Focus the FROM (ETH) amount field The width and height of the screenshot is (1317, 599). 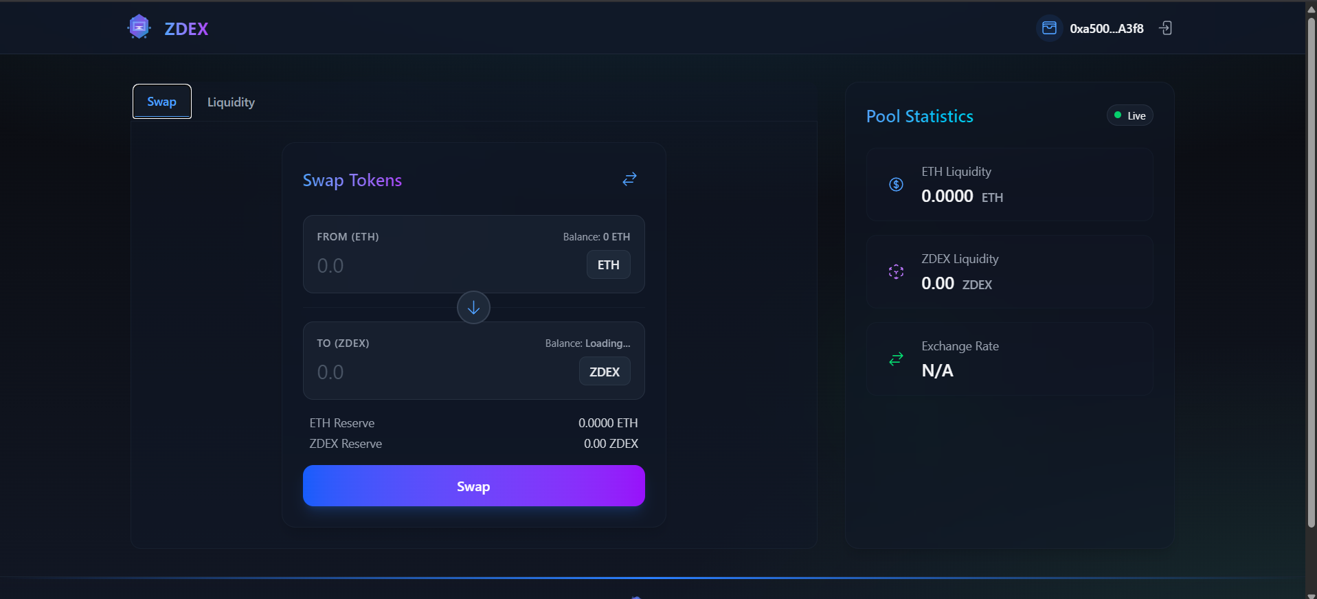pyautogui.click(x=447, y=266)
